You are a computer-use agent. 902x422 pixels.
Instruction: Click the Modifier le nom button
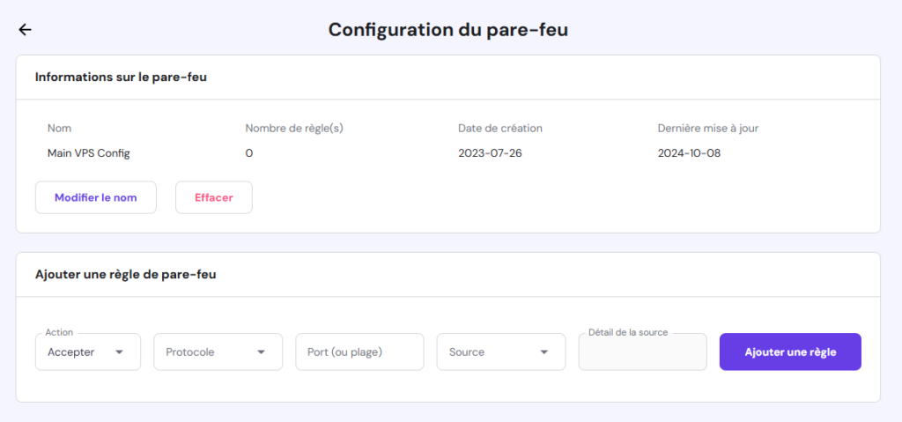96,197
